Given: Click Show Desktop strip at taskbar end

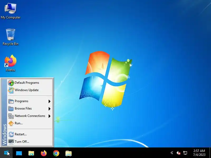Looking at the screenshot, I should click(x=210, y=153).
